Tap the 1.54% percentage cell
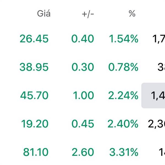165x165 pixels. [123, 39]
